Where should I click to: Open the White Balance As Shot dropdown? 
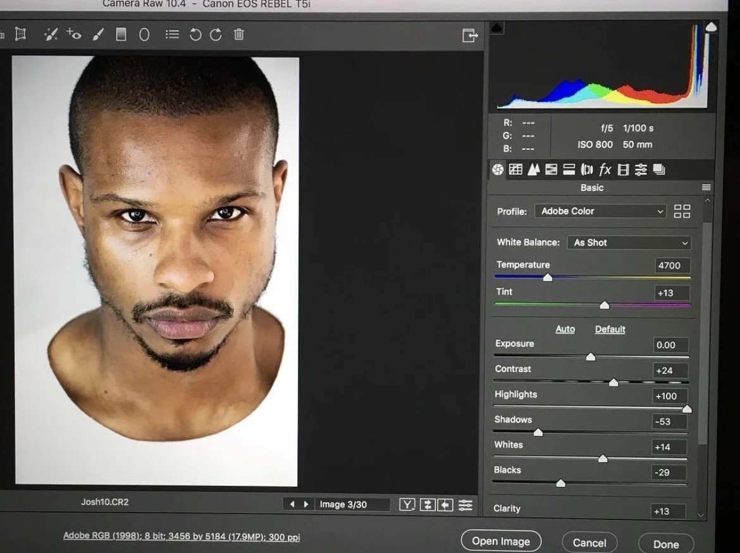tap(629, 243)
